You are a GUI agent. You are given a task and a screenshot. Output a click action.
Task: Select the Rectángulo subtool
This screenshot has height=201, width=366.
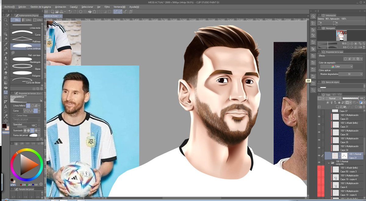coord(26,60)
